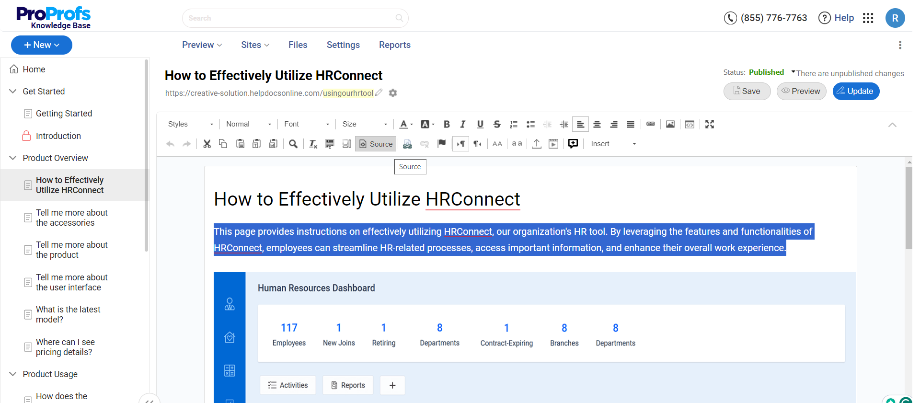The image size is (920, 403).
Task: Insert a video with the media icon
Action: pyautogui.click(x=553, y=144)
